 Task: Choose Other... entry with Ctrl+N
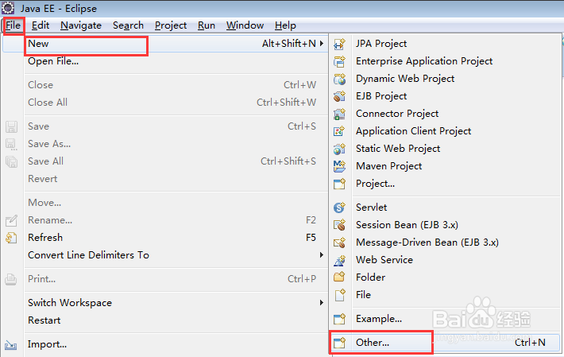coord(446,343)
